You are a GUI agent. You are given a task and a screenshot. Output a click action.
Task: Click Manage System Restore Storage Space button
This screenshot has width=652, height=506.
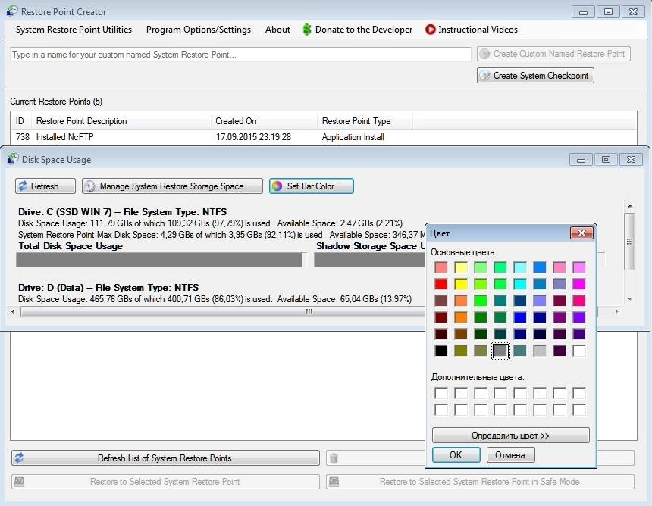click(x=172, y=186)
